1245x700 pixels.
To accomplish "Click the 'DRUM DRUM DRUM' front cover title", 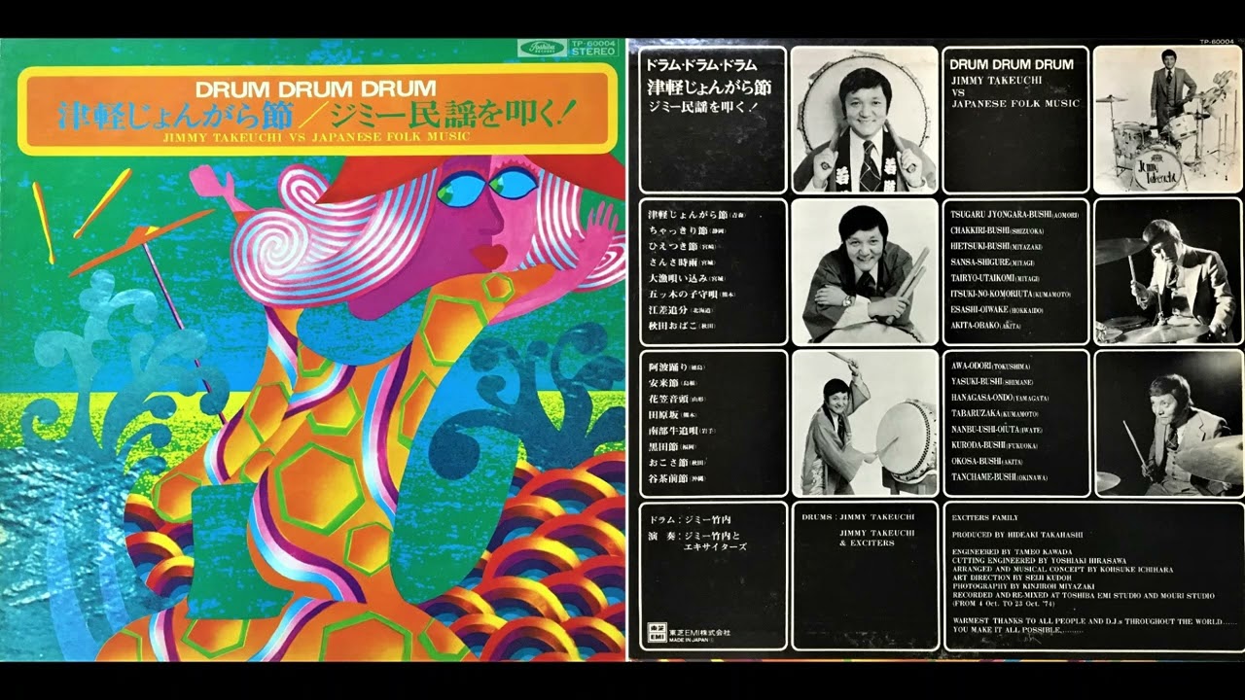I will [315, 88].
